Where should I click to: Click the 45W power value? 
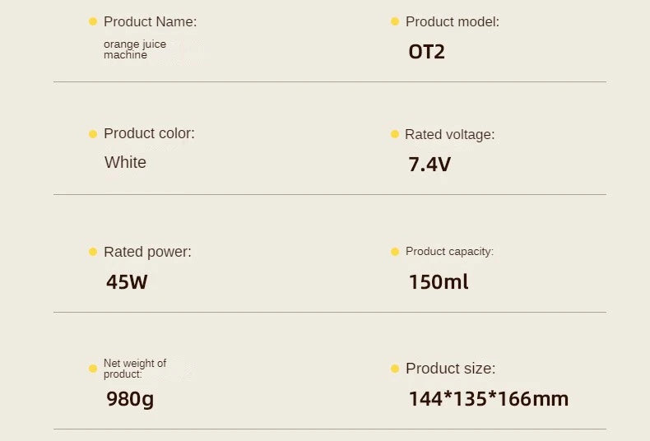tap(127, 282)
